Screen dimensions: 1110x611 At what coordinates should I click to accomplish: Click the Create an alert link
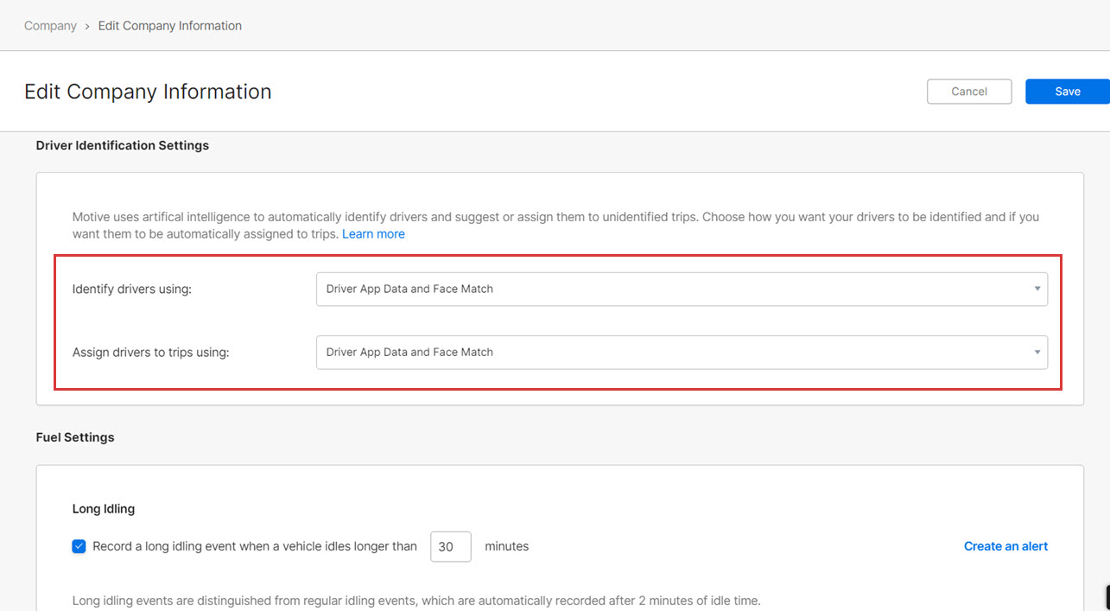pos(1005,546)
